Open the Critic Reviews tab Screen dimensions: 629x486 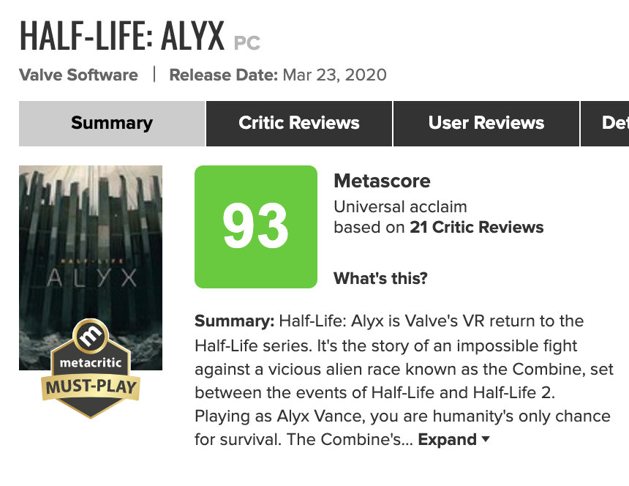pyautogui.click(x=299, y=123)
